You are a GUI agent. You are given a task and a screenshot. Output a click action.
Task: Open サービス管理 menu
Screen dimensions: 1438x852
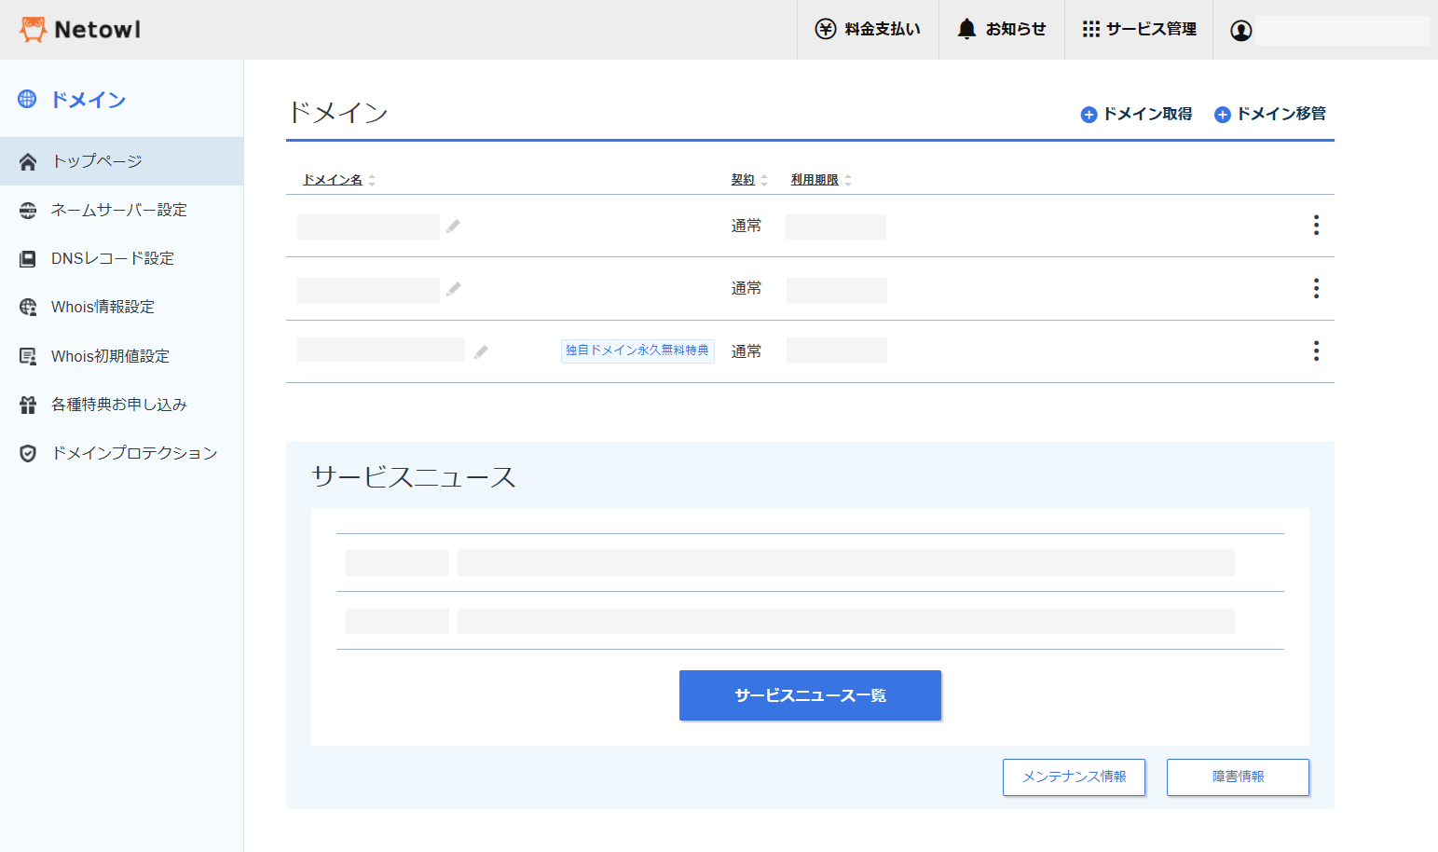(x=1139, y=29)
